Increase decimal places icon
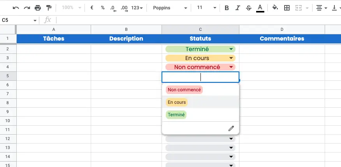This screenshot has height=167, width=341. coord(125,8)
